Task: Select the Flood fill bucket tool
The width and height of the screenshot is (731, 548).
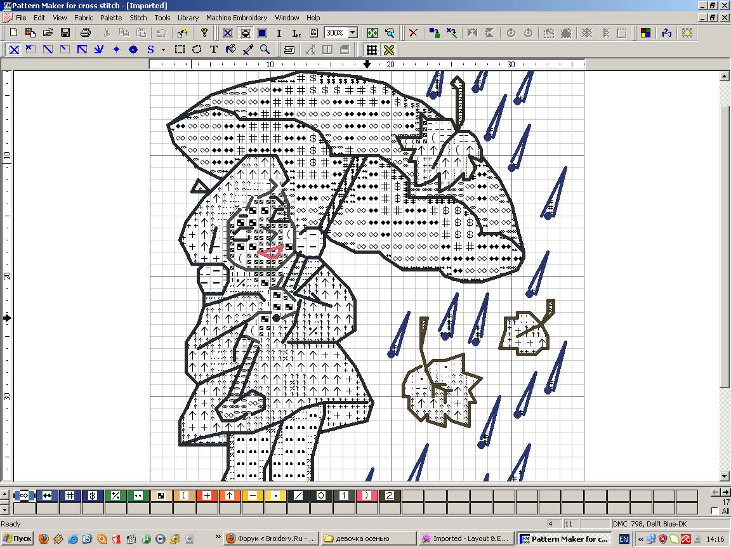Action: click(231, 49)
